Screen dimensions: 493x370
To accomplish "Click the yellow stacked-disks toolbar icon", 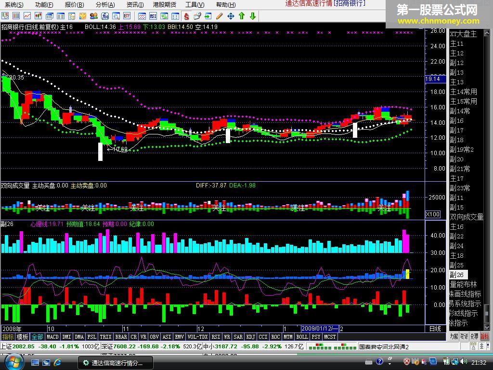I will [x=83, y=16].
